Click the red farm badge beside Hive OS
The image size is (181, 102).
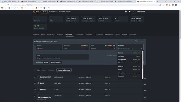point(45,12)
